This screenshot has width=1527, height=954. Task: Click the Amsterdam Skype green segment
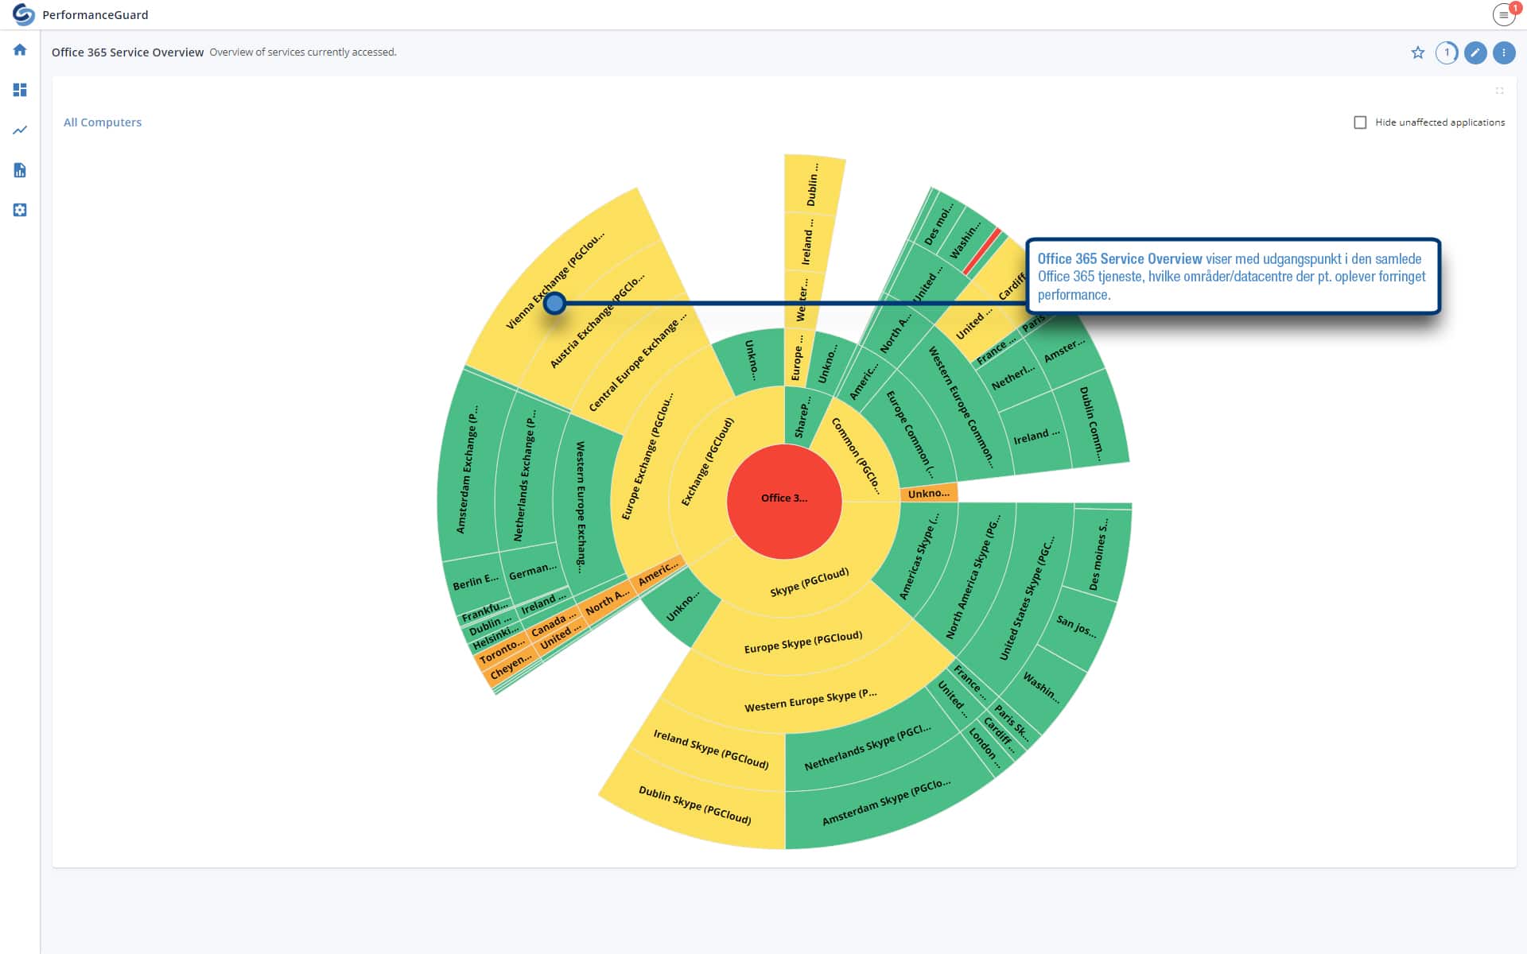(886, 802)
